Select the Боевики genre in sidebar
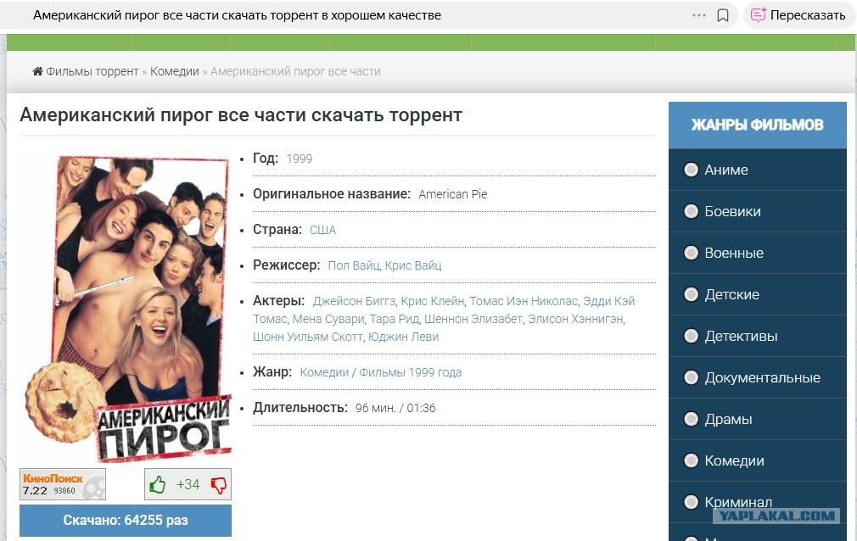 pos(757,211)
